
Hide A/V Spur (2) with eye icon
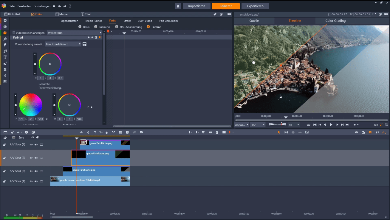click(x=31, y=158)
